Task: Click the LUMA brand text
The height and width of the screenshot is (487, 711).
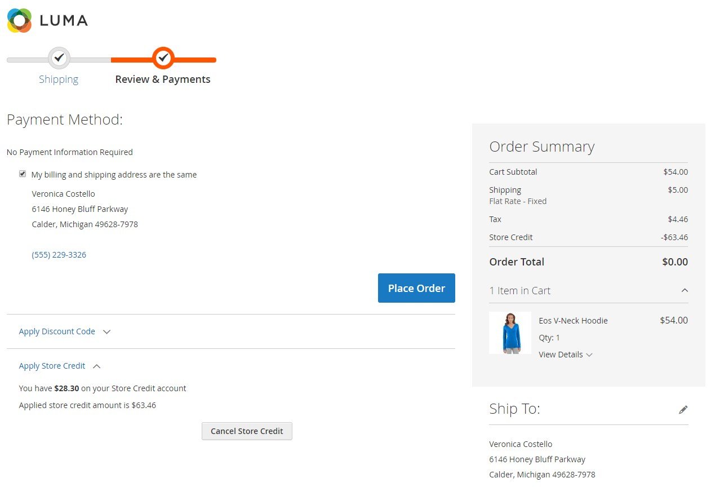Action: point(64,21)
